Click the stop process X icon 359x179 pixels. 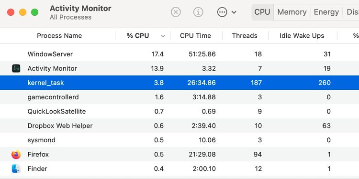(x=176, y=12)
